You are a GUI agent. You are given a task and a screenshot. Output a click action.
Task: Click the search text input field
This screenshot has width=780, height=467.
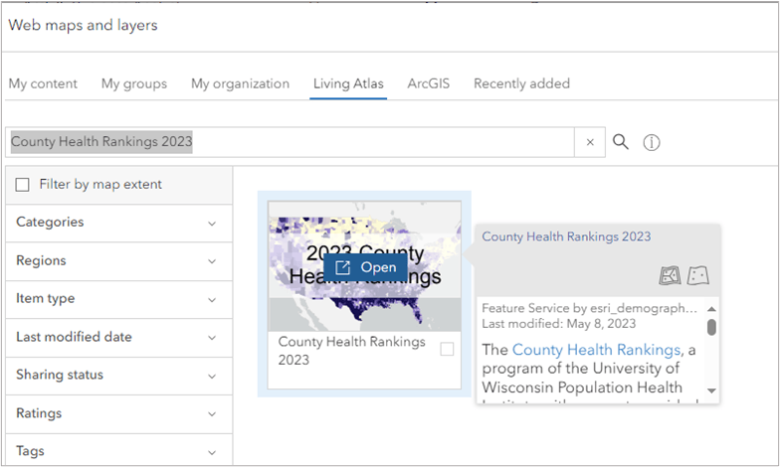[291, 142]
